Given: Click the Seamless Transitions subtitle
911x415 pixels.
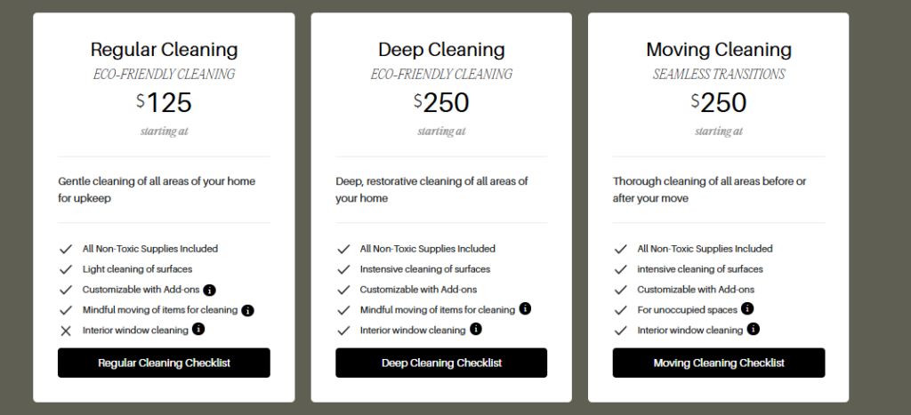Looking at the screenshot, I should 719,75.
